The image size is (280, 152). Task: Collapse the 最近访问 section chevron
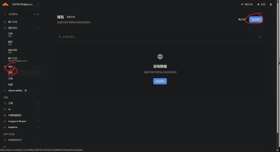tap(38, 28)
